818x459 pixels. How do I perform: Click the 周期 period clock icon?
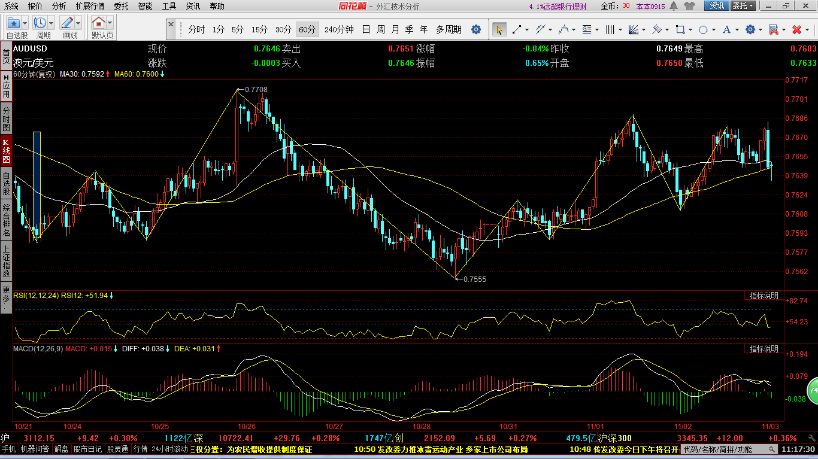[41, 23]
